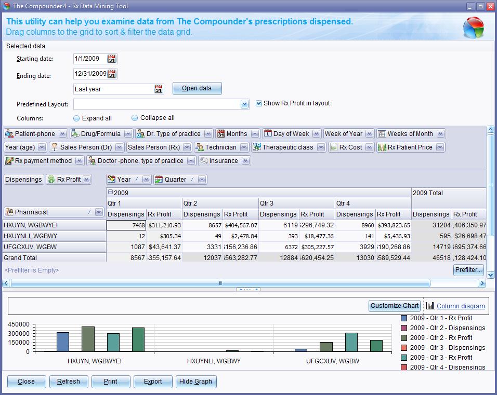497x395 pixels.
Task: Click the Technician field icon
Action: 199,147
